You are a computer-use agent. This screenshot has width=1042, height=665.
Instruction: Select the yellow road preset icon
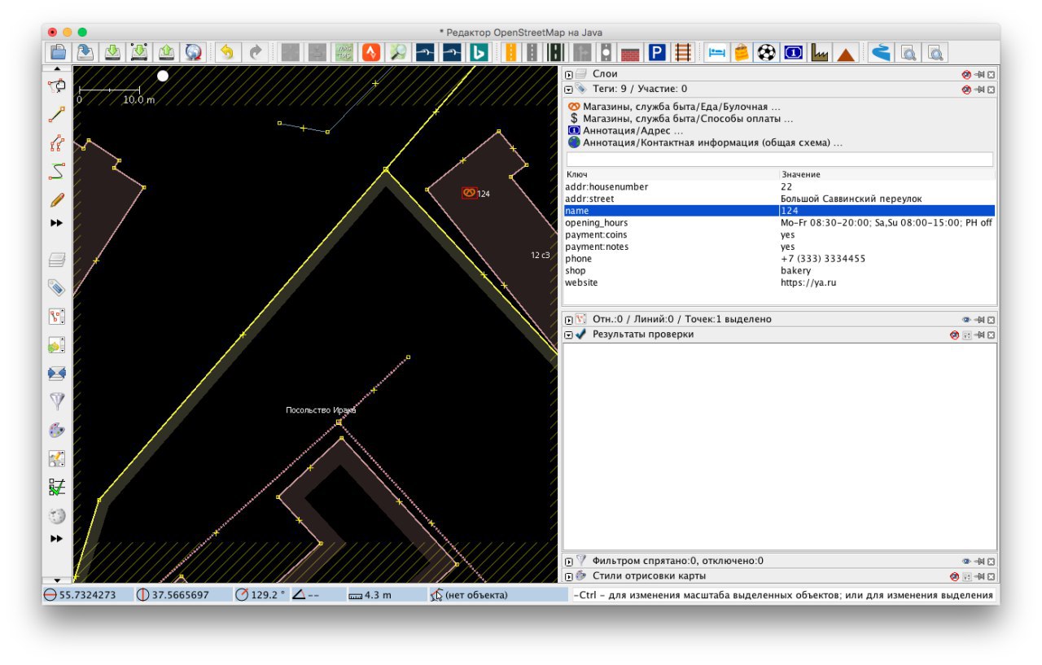511,52
